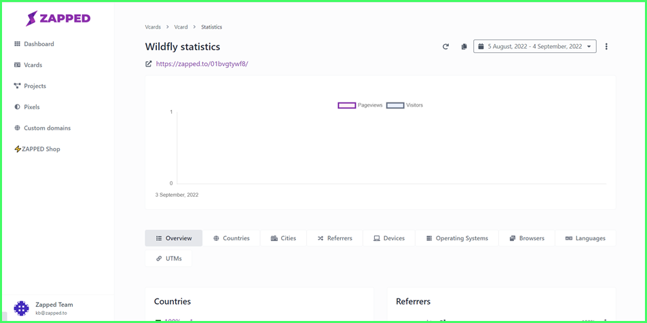Viewport: 647px width, 323px height.
Task: Open the zapped.to vcard URL link
Action: click(x=202, y=64)
